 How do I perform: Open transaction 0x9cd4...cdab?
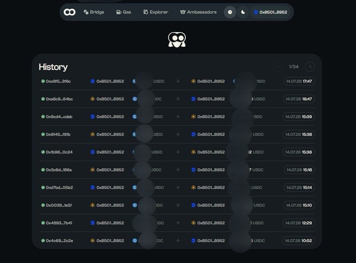pyautogui.click(x=59, y=117)
